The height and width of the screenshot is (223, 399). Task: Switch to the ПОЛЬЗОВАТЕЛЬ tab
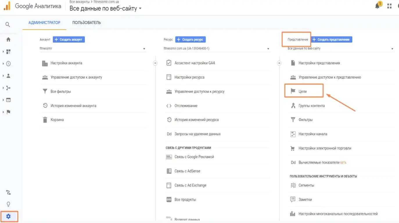(87, 23)
